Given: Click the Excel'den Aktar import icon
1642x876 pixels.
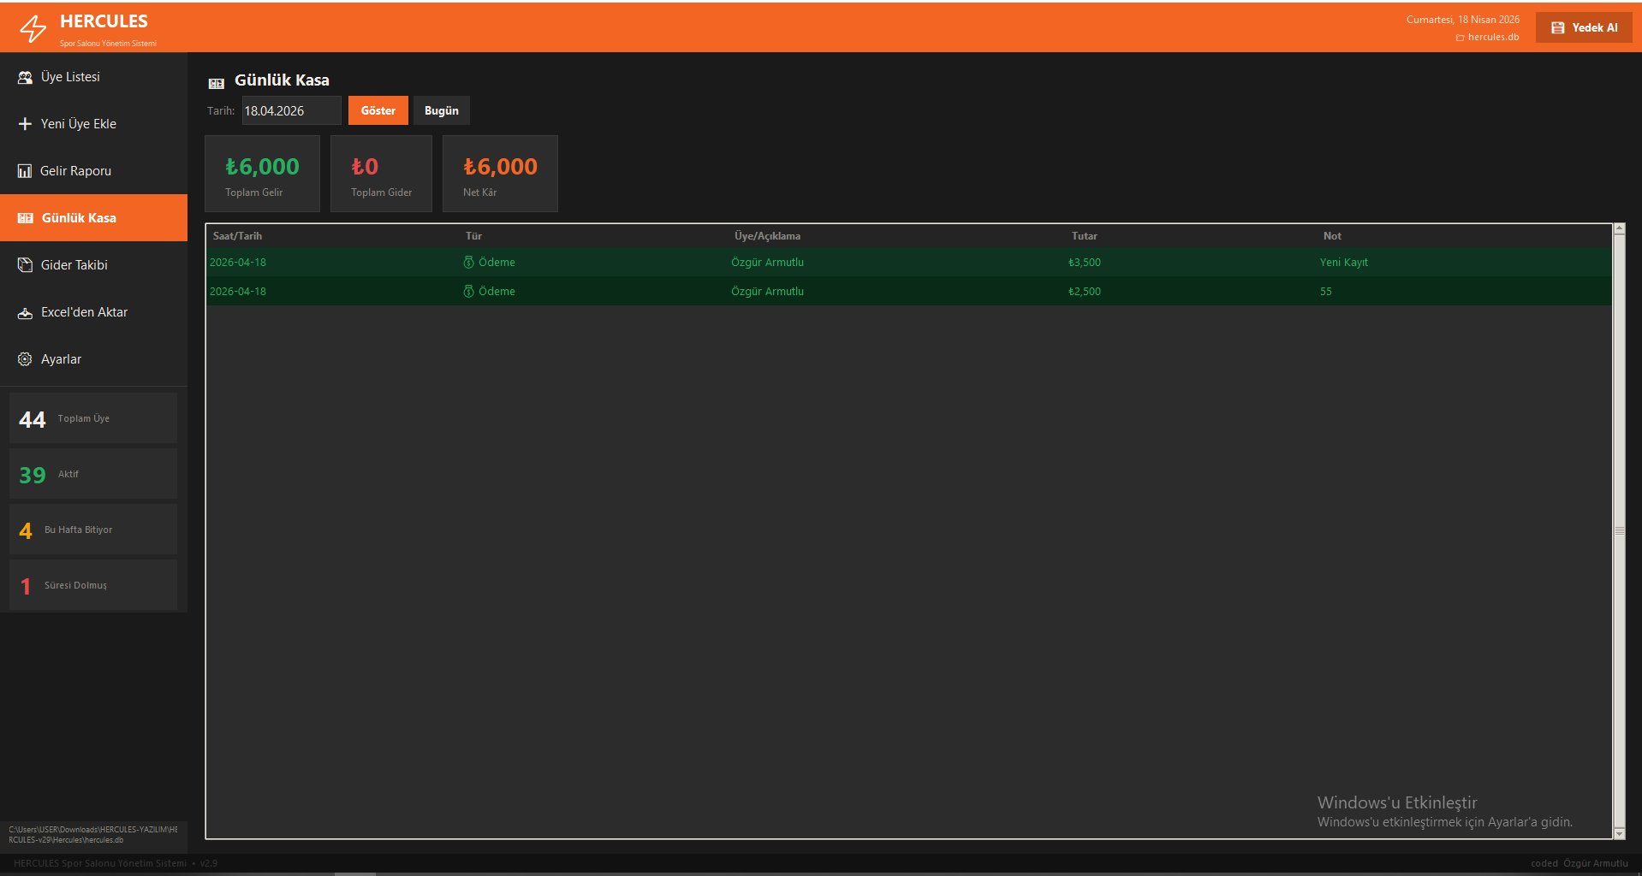Looking at the screenshot, I should (25, 313).
